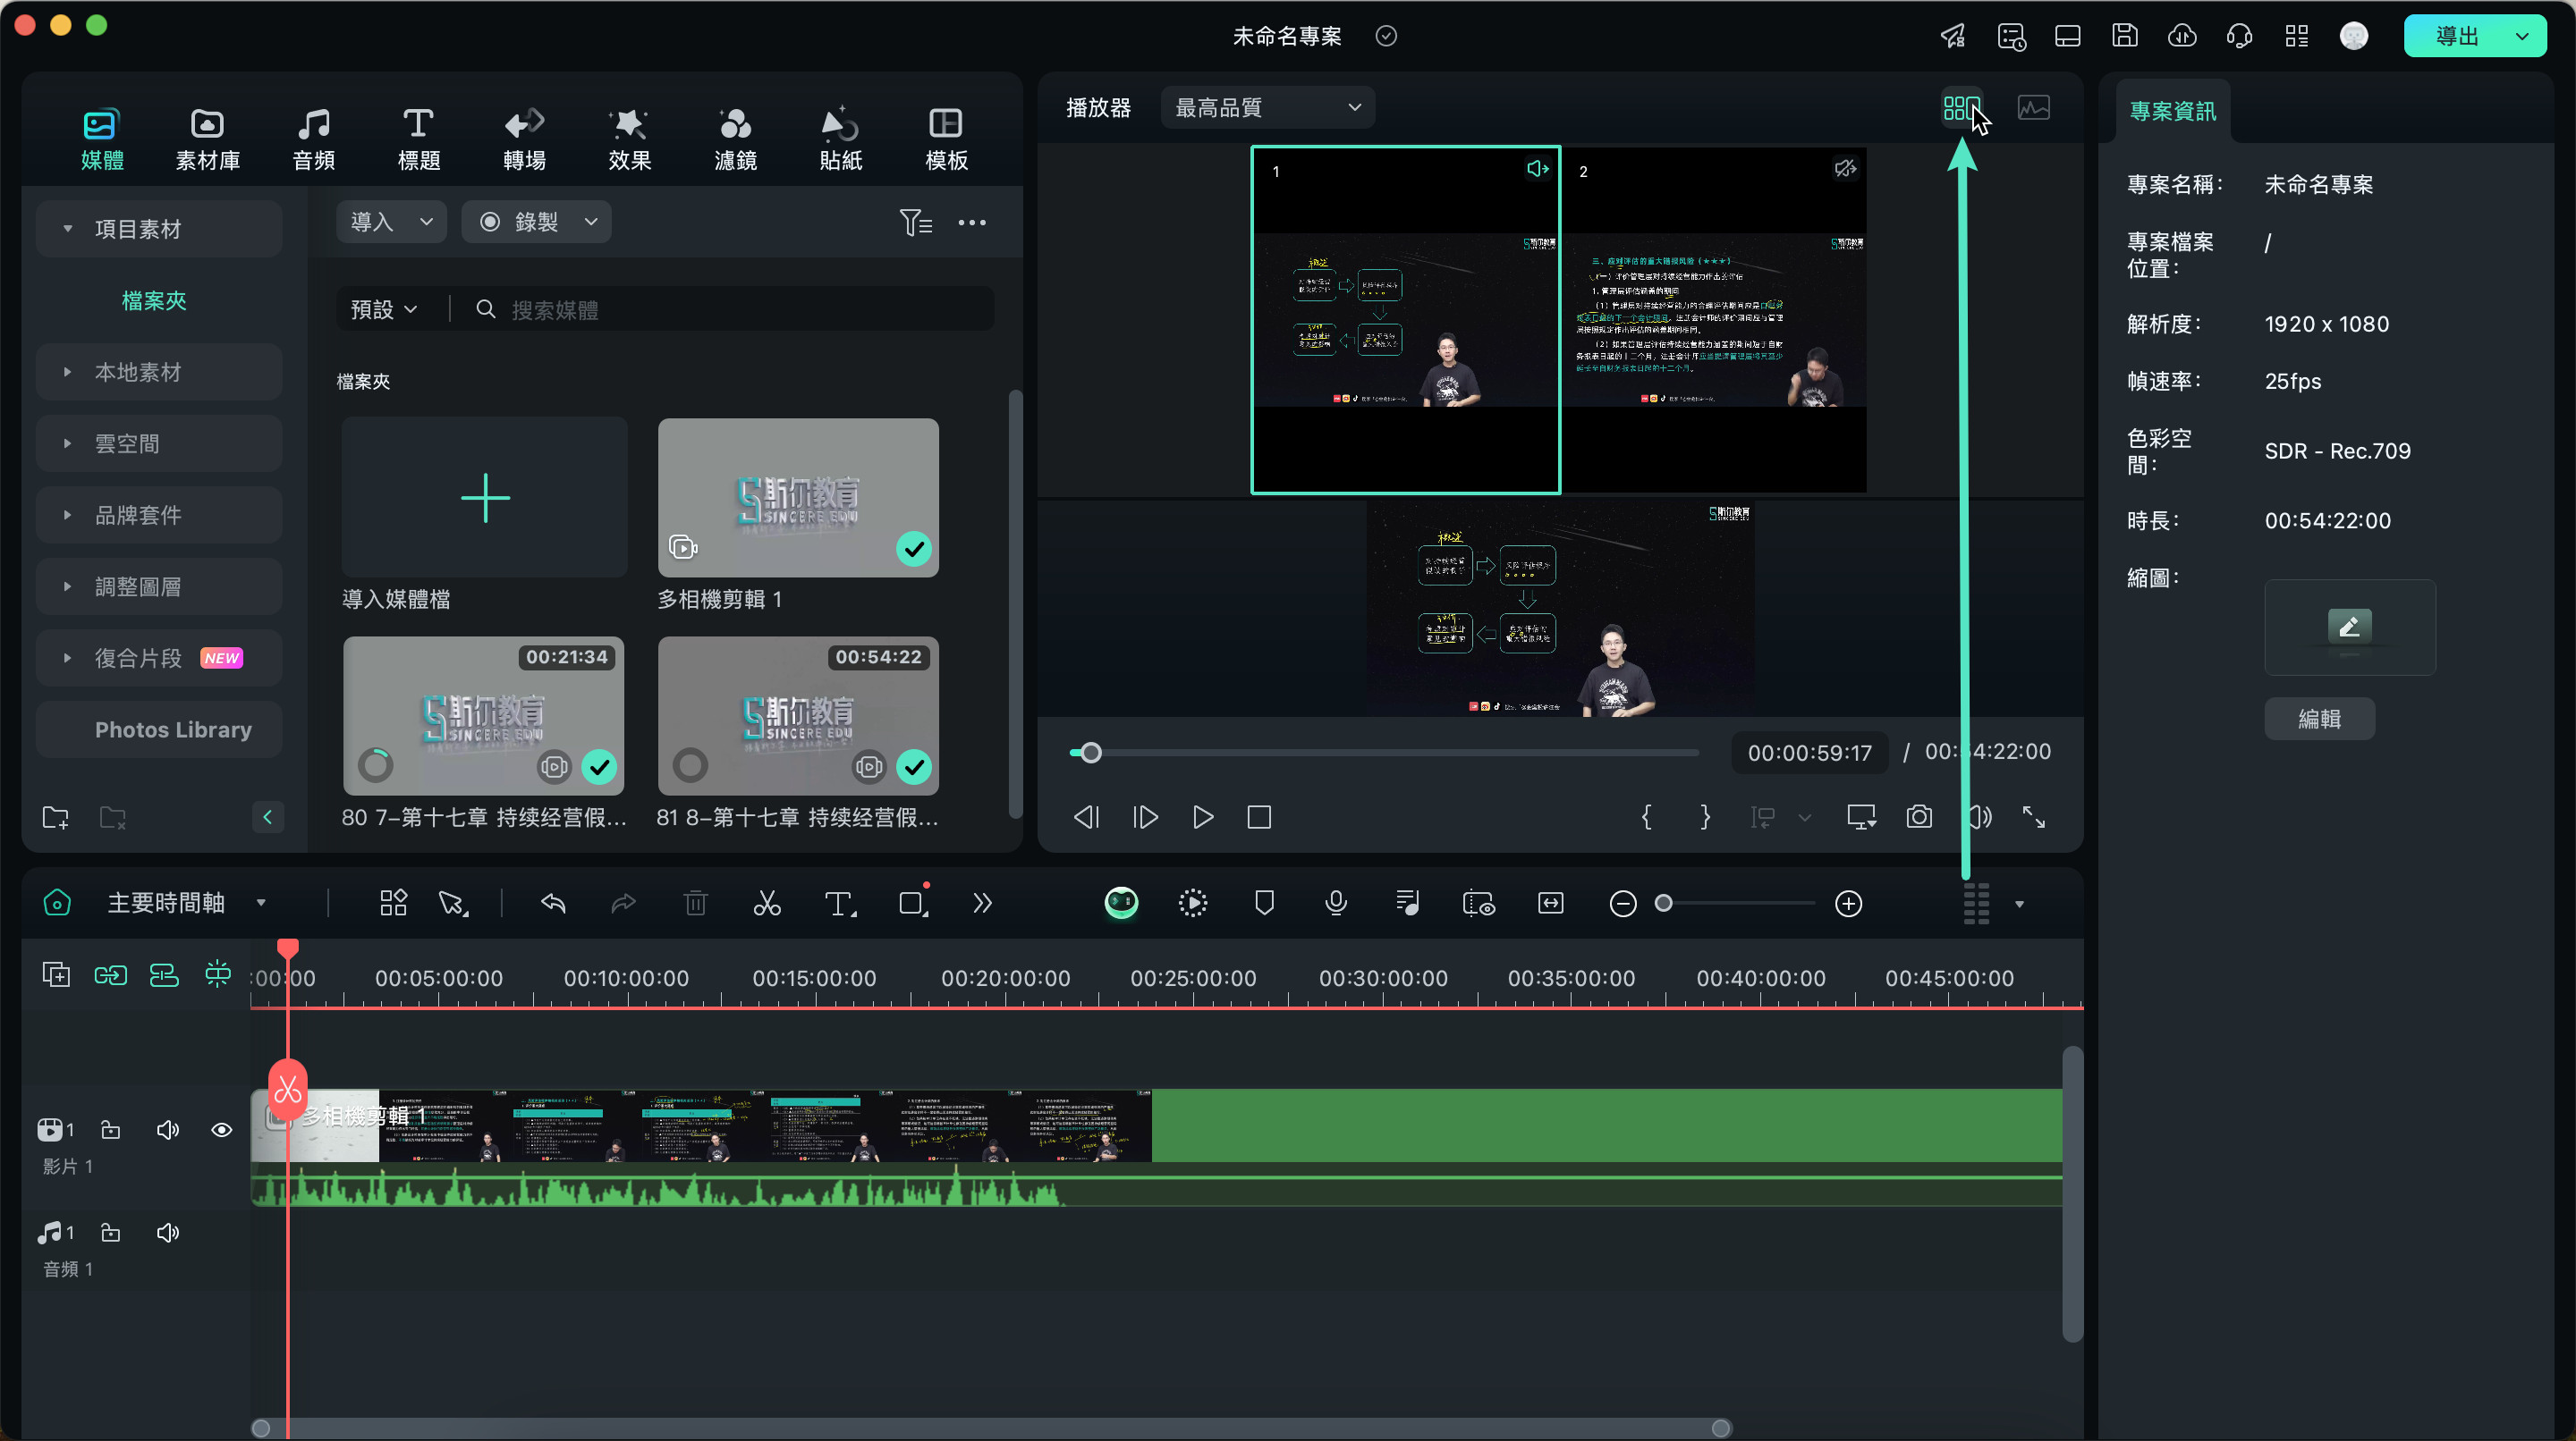Screen dimensions: 2576x1441
Task: Lock video track 1
Action: (x=111, y=1129)
